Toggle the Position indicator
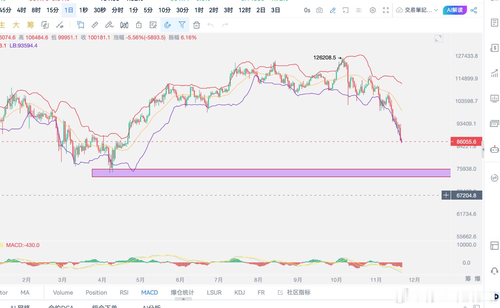Screen dimensions: 500x308 [x=96, y=293]
